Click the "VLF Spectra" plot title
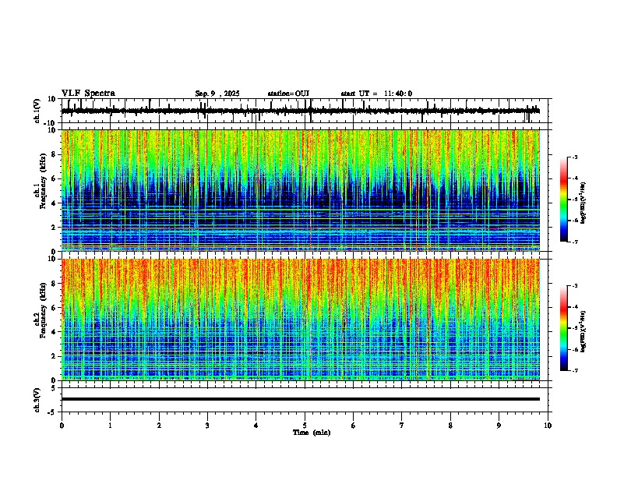The height and width of the screenshot is (477, 617). (x=88, y=94)
